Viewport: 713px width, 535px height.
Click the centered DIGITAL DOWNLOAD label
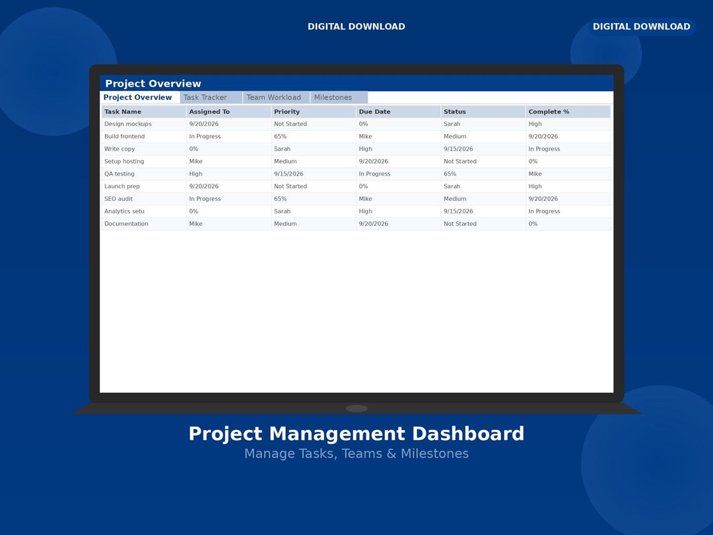coord(356,26)
